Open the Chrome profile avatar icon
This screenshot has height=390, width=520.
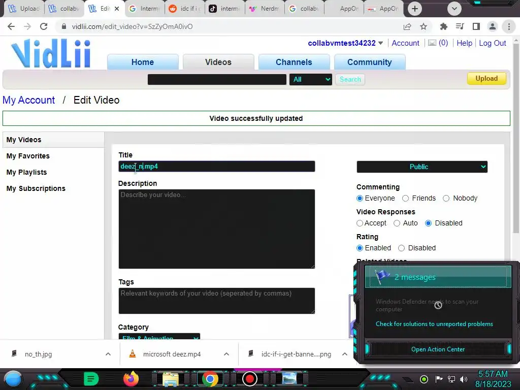point(493,26)
